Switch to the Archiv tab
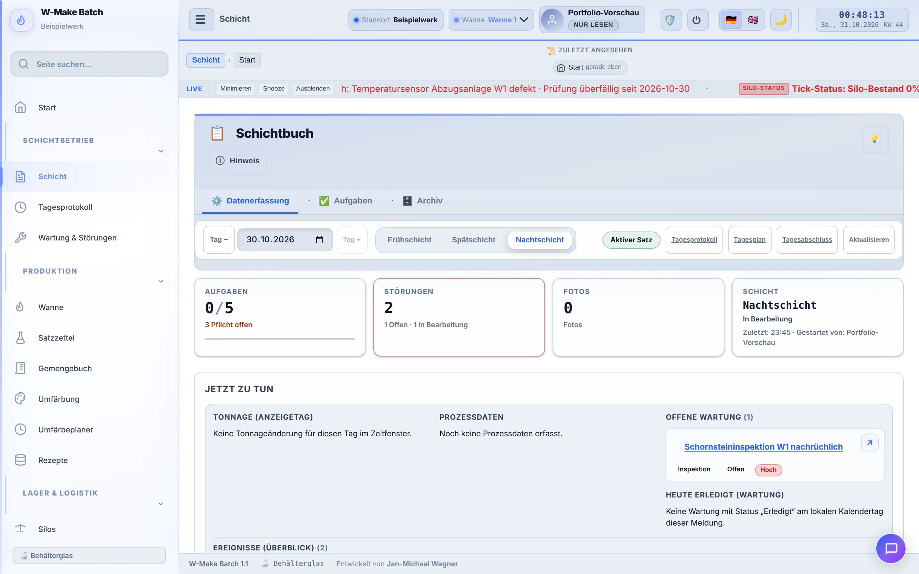The image size is (919, 574). 422,201
